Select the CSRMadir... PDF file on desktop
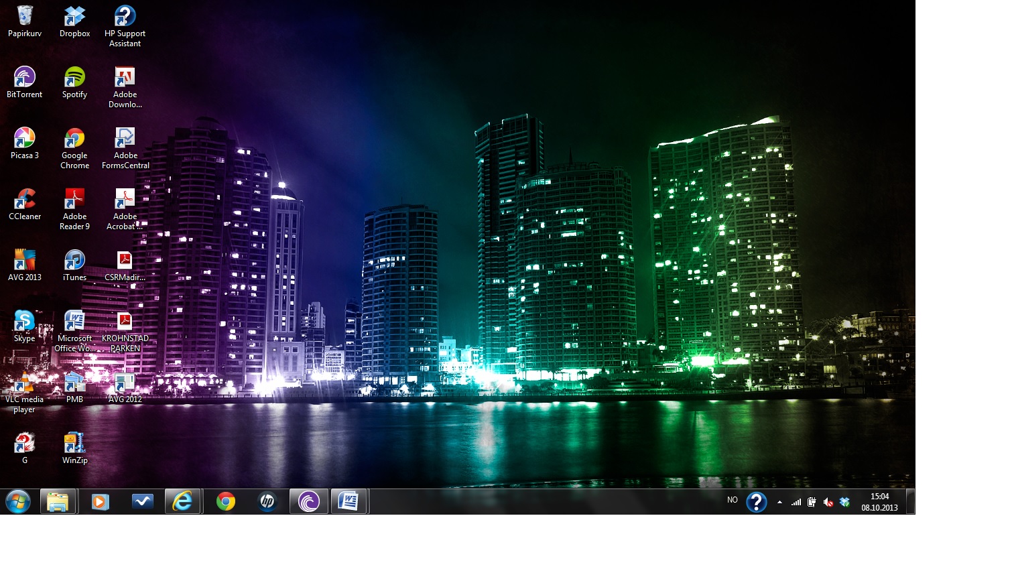 (x=125, y=265)
